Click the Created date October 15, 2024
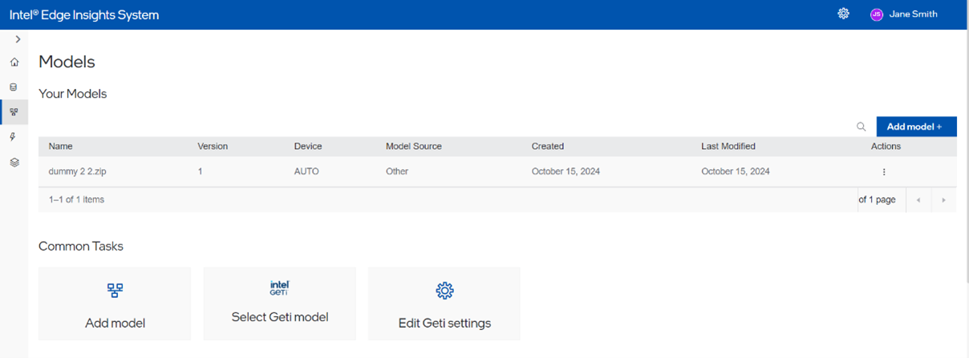Viewport: 969px width, 358px height. pyautogui.click(x=566, y=171)
